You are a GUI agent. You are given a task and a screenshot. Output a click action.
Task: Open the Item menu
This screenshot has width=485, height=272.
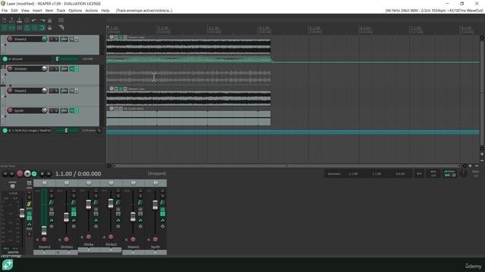coord(49,11)
